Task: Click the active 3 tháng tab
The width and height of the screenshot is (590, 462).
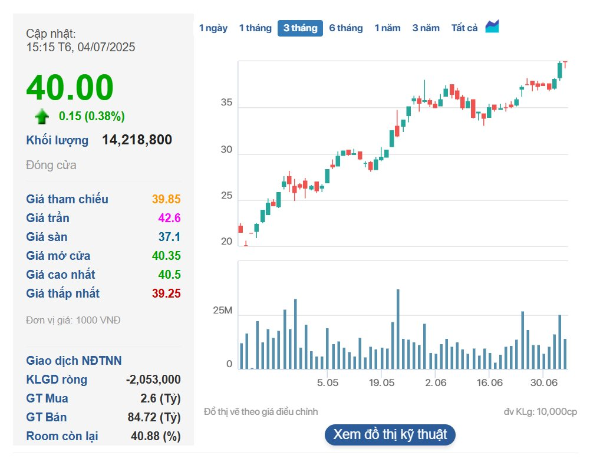Action: 300,28
